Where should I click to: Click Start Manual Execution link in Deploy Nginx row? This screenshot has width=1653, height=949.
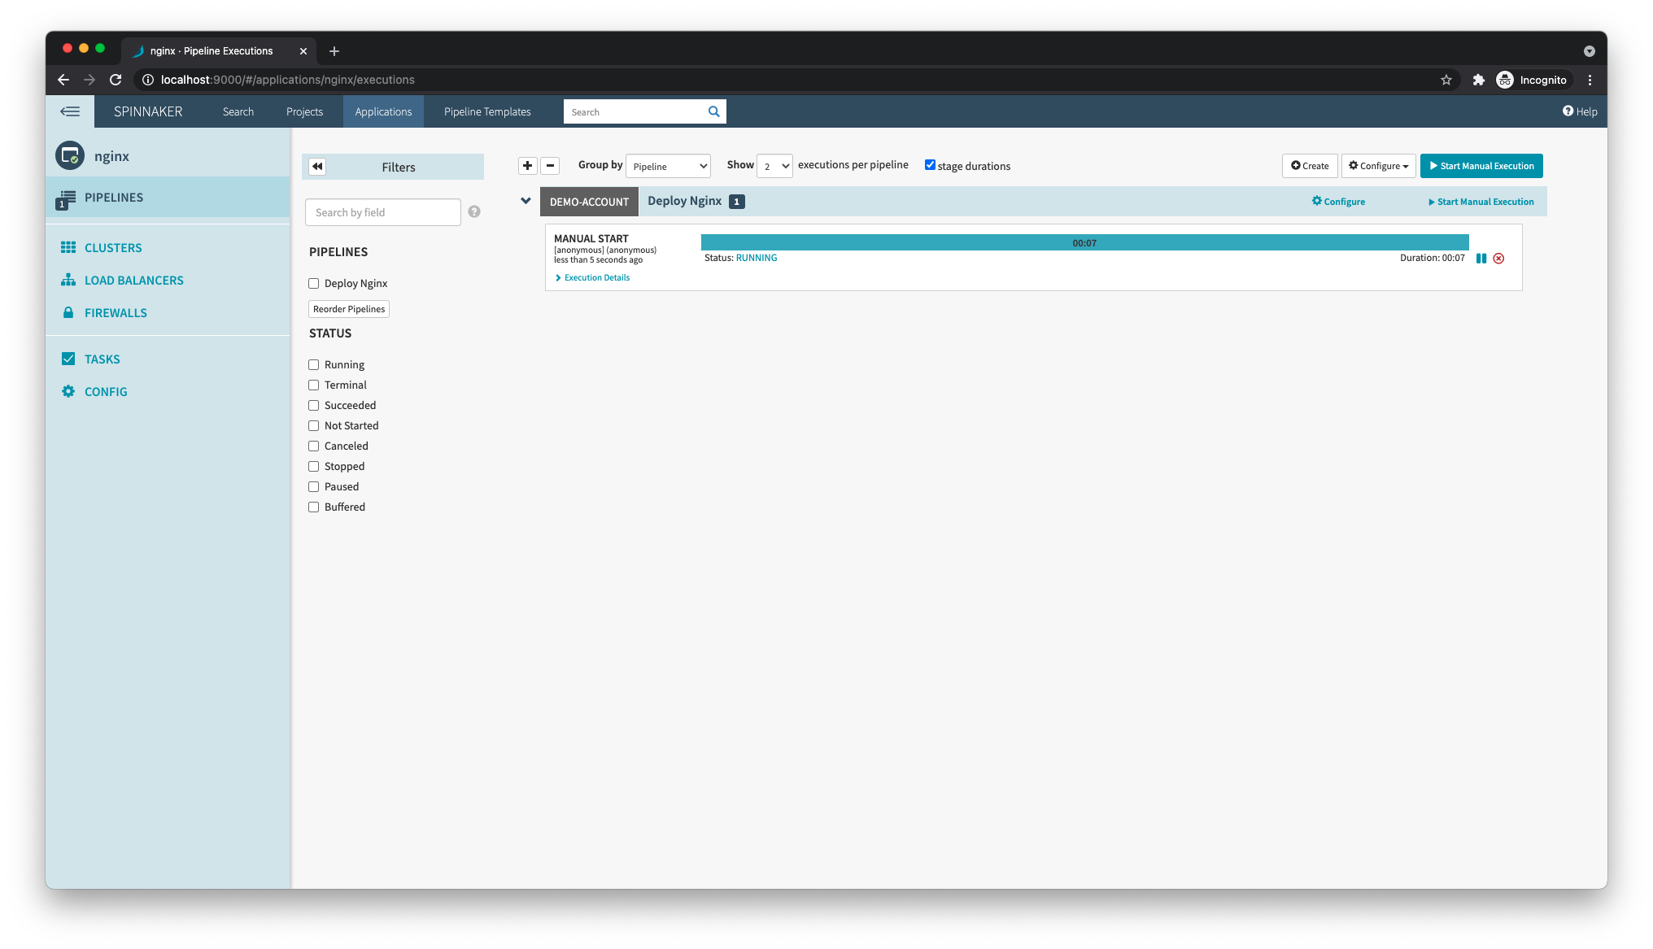coord(1481,202)
